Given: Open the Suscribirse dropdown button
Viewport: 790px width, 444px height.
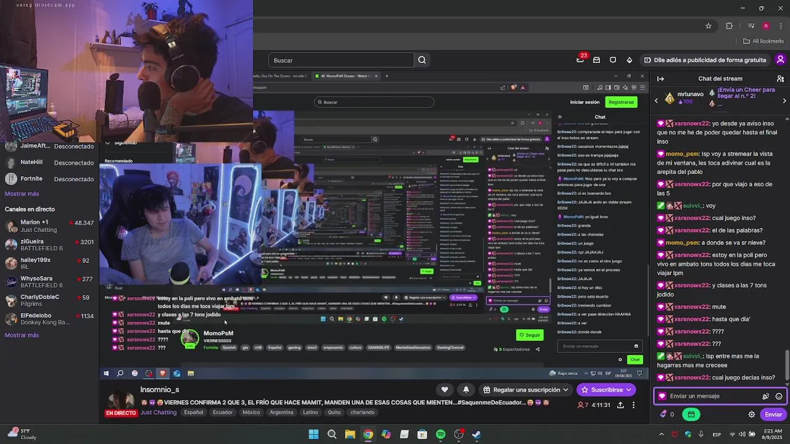Looking at the screenshot, I should [607, 390].
